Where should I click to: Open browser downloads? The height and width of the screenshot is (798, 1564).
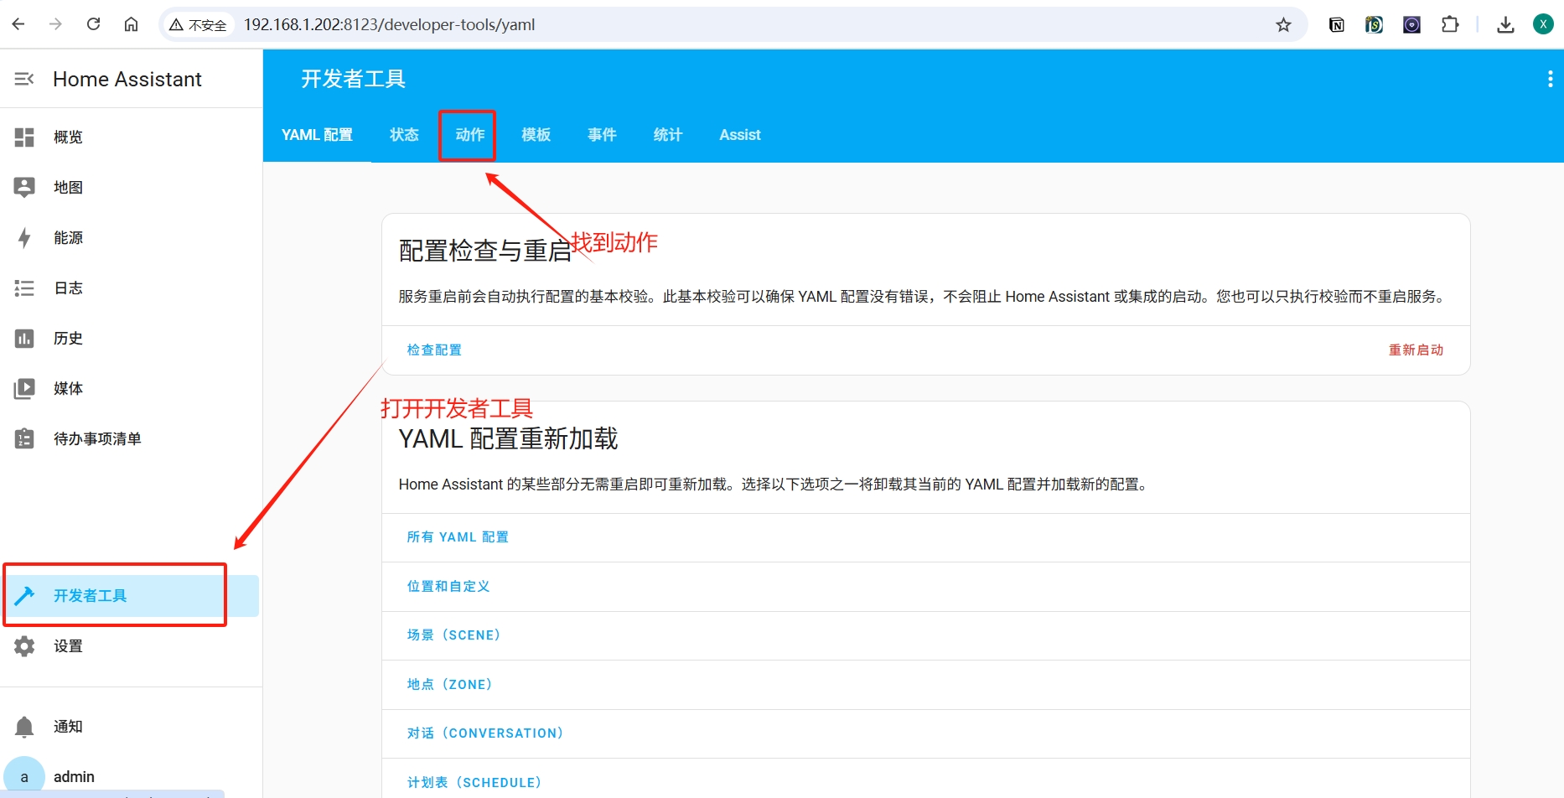click(x=1505, y=25)
